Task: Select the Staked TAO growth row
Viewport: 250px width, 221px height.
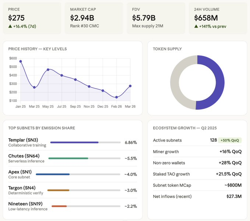Action: click(x=197, y=174)
